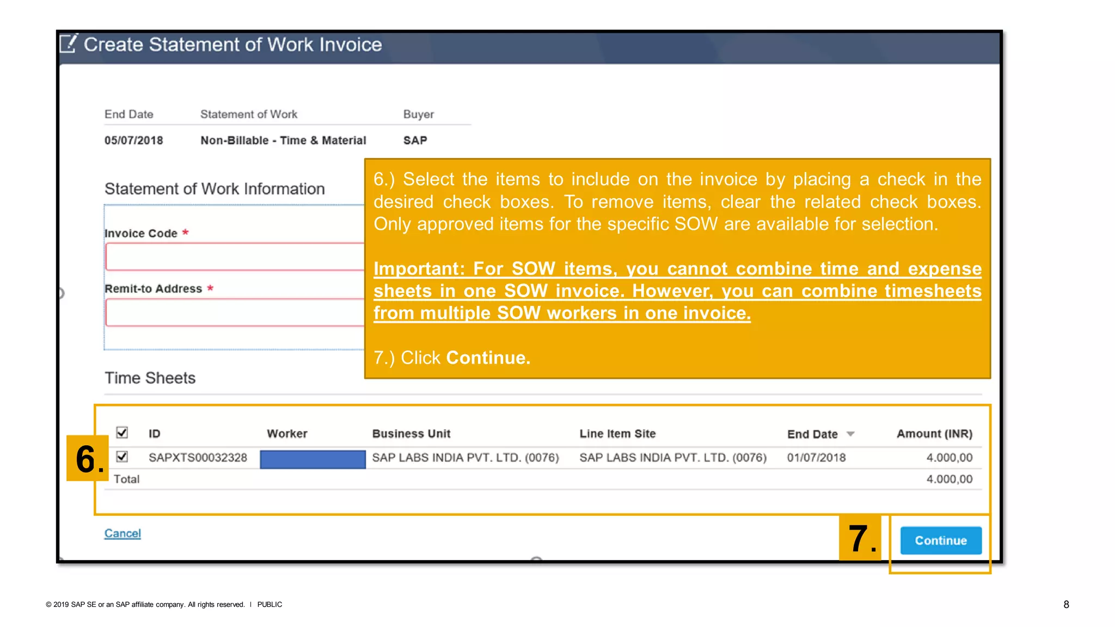
Task: Click the End Date table column header
Action: pyautogui.click(x=812, y=434)
